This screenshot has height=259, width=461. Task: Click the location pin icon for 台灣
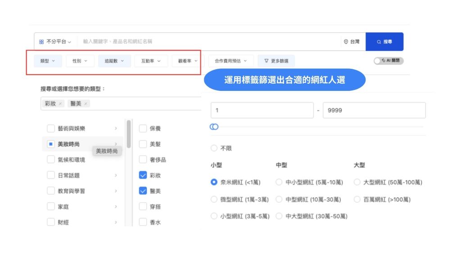click(346, 42)
